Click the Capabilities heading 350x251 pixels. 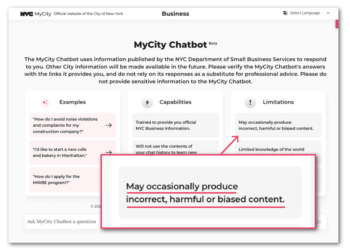tap(175, 102)
